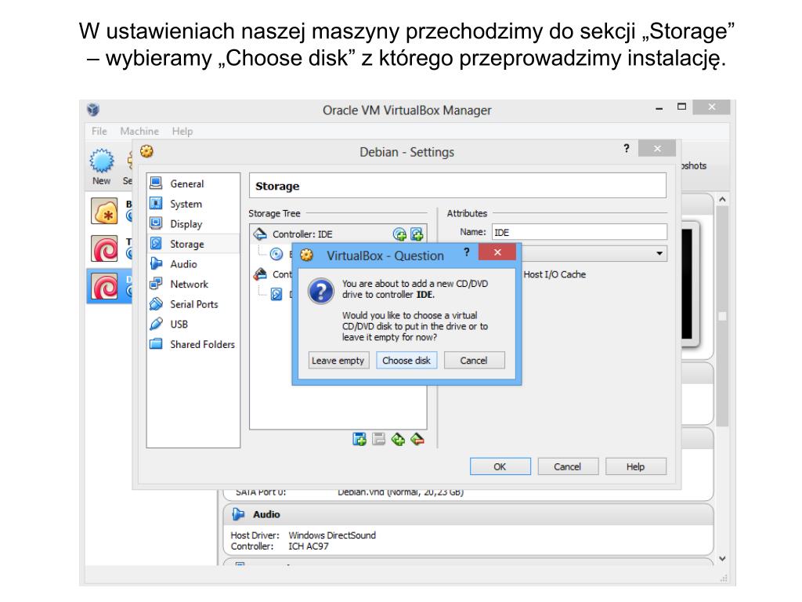This screenshot has height=602, width=802.
Task: Click the Leave empty button
Action: pyautogui.click(x=338, y=361)
